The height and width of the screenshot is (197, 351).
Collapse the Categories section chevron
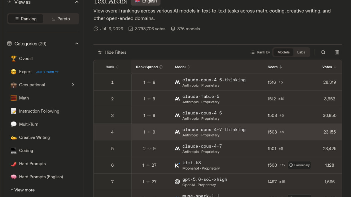77,44
